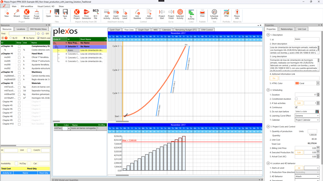This screenshot has width=323, height=181.
Task: Open the Price Generator
Action: pyautogui.click(x=86, y=14)
